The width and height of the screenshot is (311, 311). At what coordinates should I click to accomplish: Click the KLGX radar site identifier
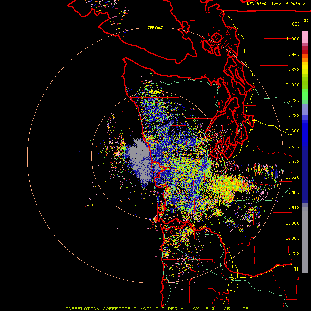click(x=194, y=309)
